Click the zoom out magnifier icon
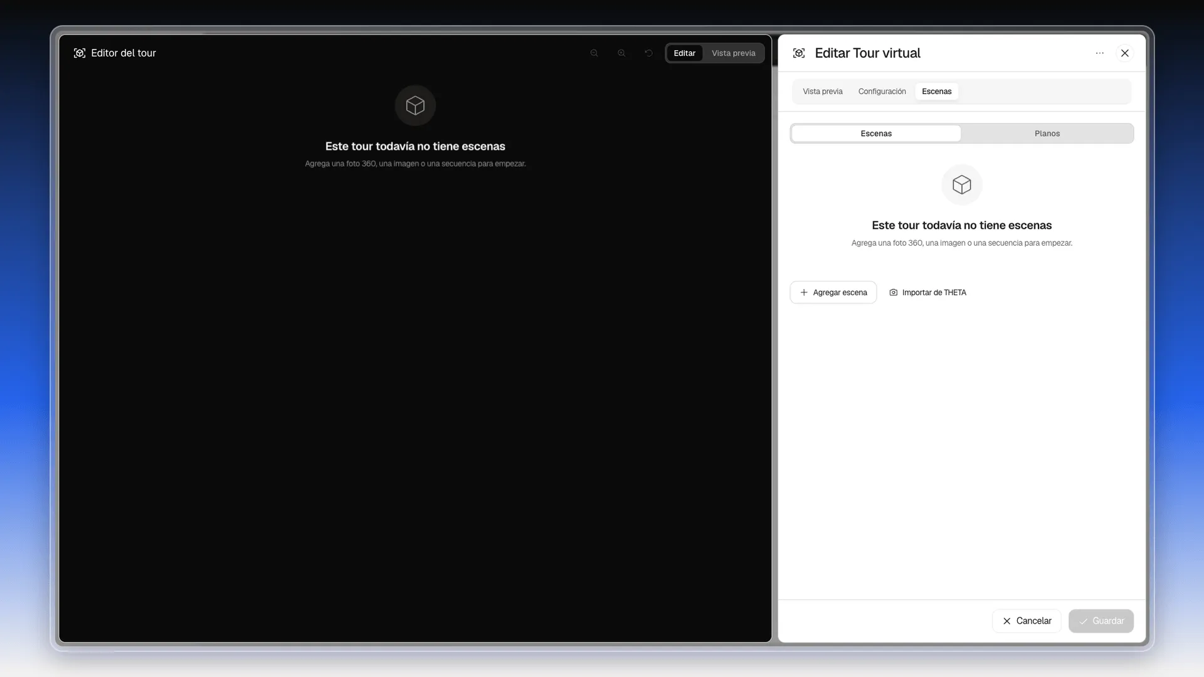The width and height of the screenshot is (1204, 677). (x=594, y=53)
